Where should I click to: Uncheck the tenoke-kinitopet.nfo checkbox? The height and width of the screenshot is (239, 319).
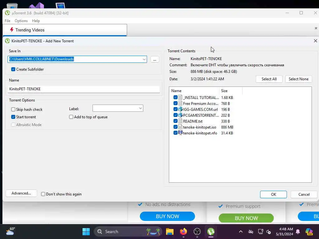click(175, 133)
